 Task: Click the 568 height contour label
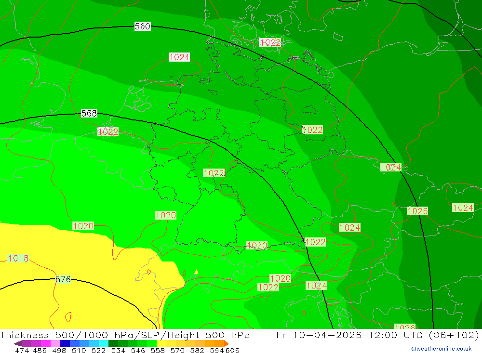[x=89, y=113]
